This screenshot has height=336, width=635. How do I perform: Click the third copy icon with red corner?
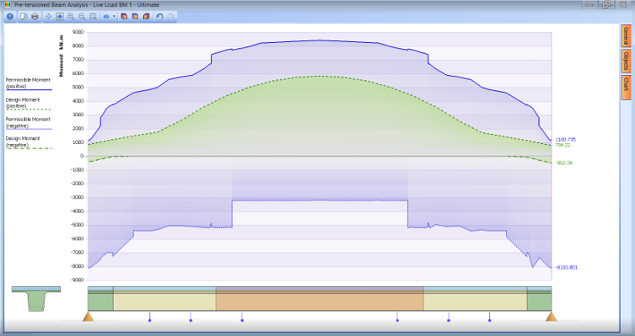pyautogui.click(x=146, y=17)
